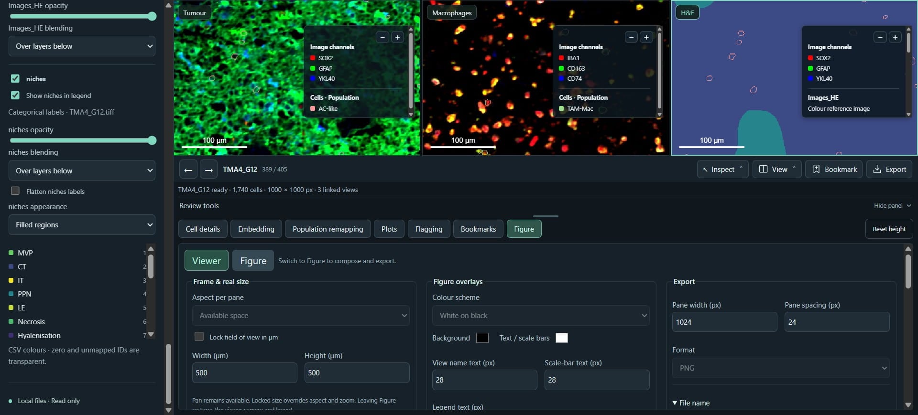Collapse the File name section
The width and height of the screenshot is (918, 415).
(691, 403)
